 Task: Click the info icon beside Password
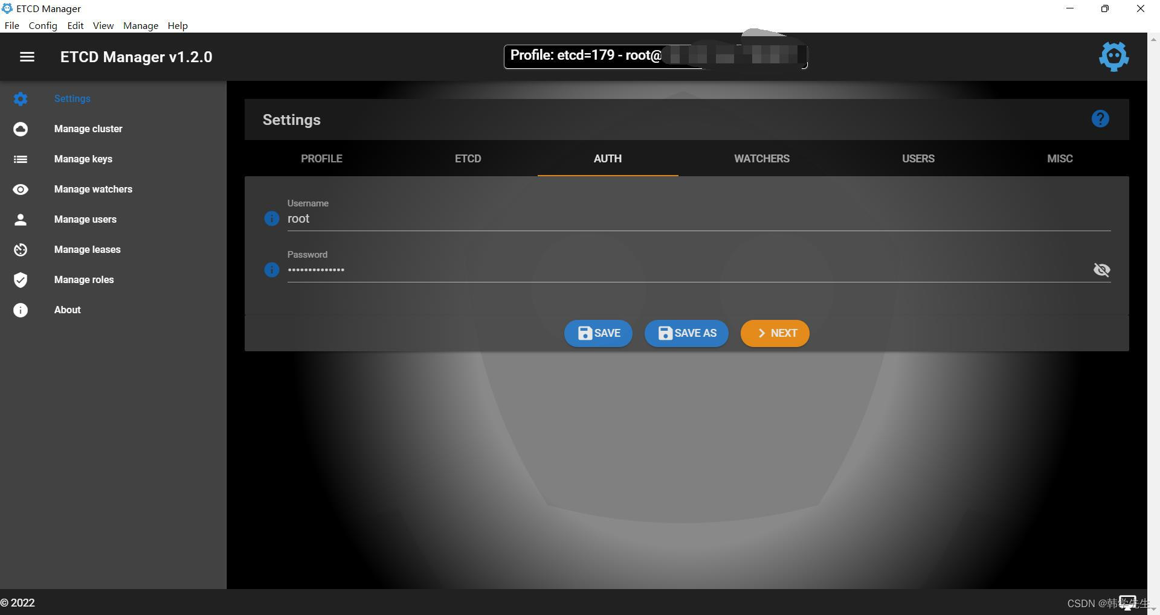(x=272, y=270)
